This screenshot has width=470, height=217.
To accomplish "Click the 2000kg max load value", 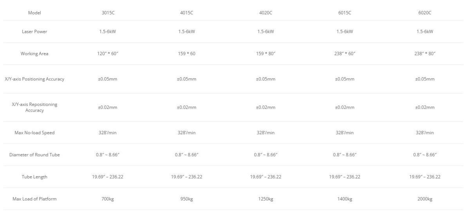I will [425, 199].
